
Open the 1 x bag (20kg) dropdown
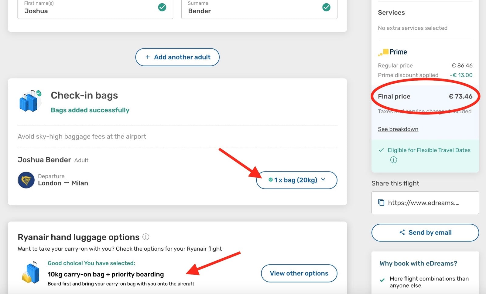tap(296, 180)
